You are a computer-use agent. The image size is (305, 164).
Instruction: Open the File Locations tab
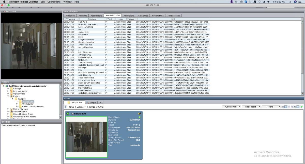tap(174, 16)
